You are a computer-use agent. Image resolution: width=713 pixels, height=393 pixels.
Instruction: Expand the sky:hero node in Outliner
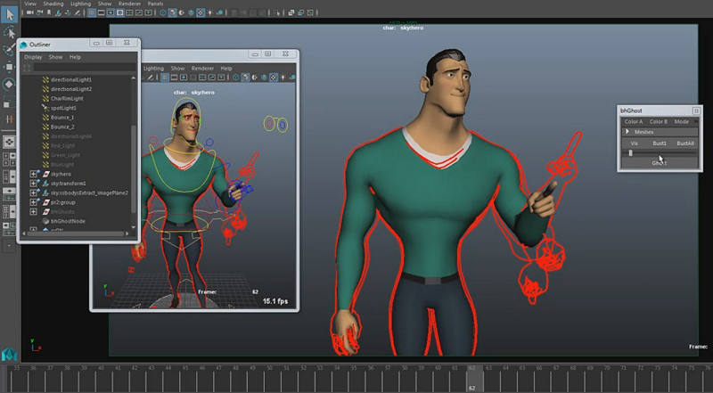coord(34,174)
